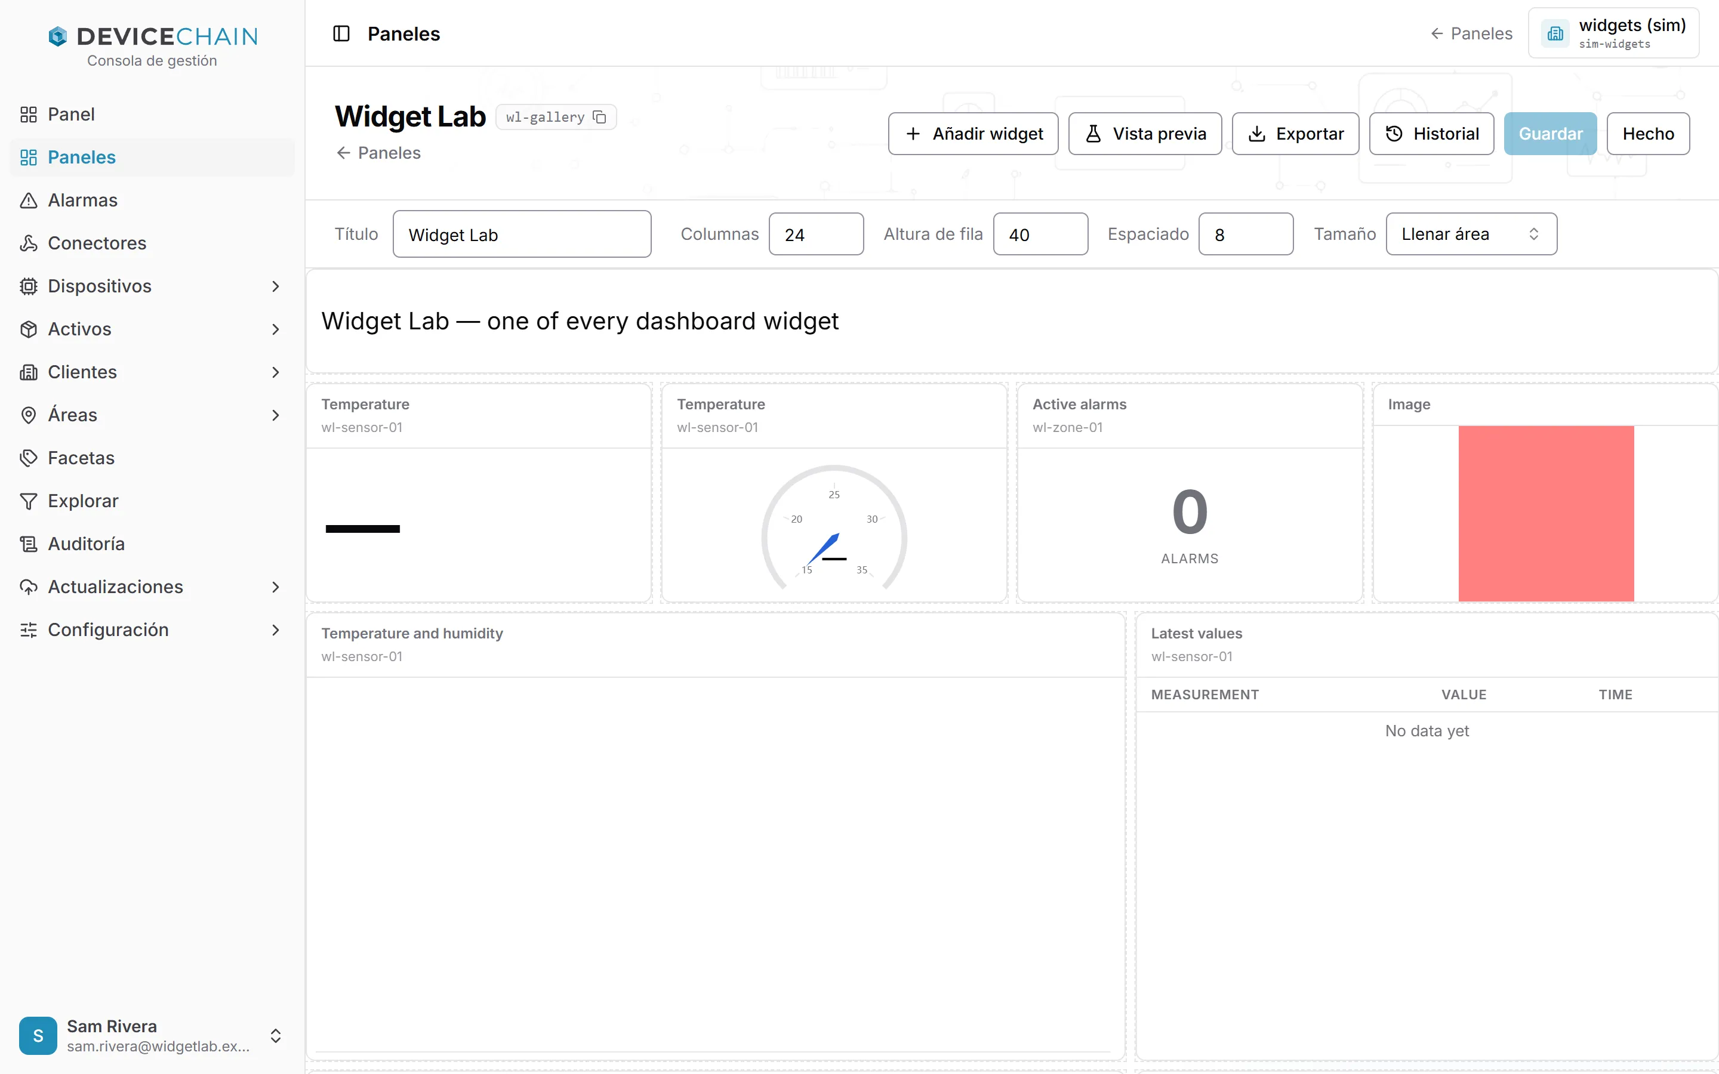Select Paneles in the sidebar

tap(152, 157)
